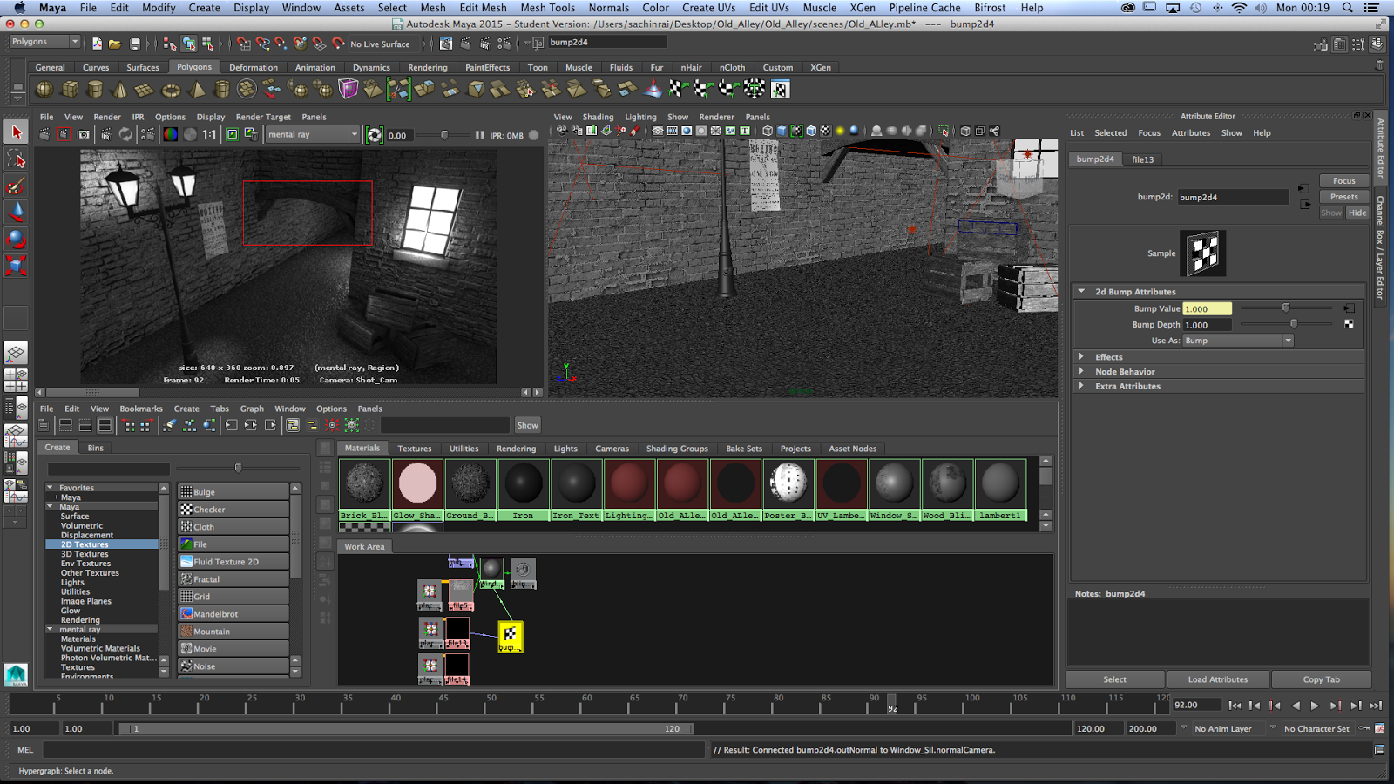Viewport: 1394px width, 784px height.
Task: Open the file13 tab in Attribute Editor
Action: [x=1143, y=159]
